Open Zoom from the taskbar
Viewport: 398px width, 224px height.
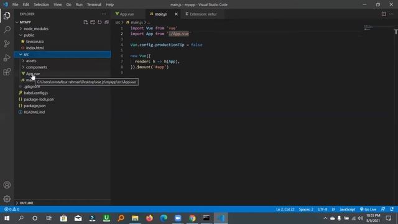(x=178, y=218)
